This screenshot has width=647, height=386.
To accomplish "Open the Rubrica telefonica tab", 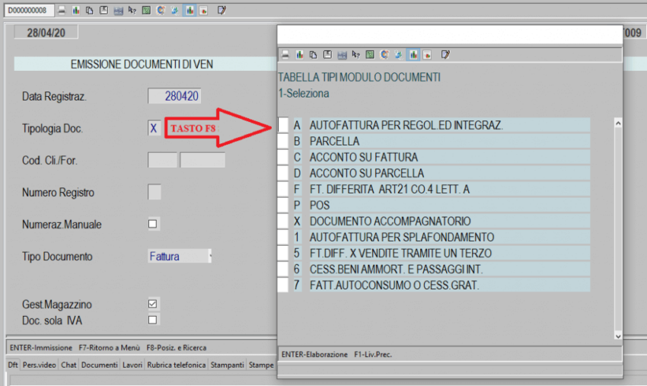I will [x=176, y=365].
